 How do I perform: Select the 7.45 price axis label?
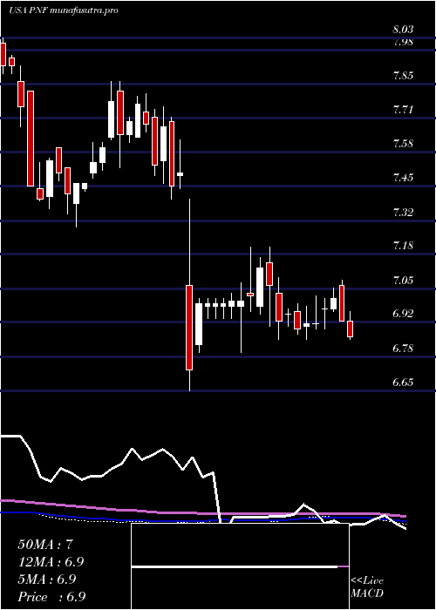[403, 178]
